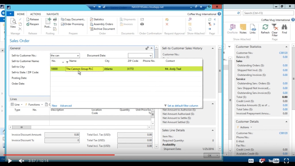Click the OneNote icon in background window
This screenshot has height=166, width=295.
(x=232, y=29)
